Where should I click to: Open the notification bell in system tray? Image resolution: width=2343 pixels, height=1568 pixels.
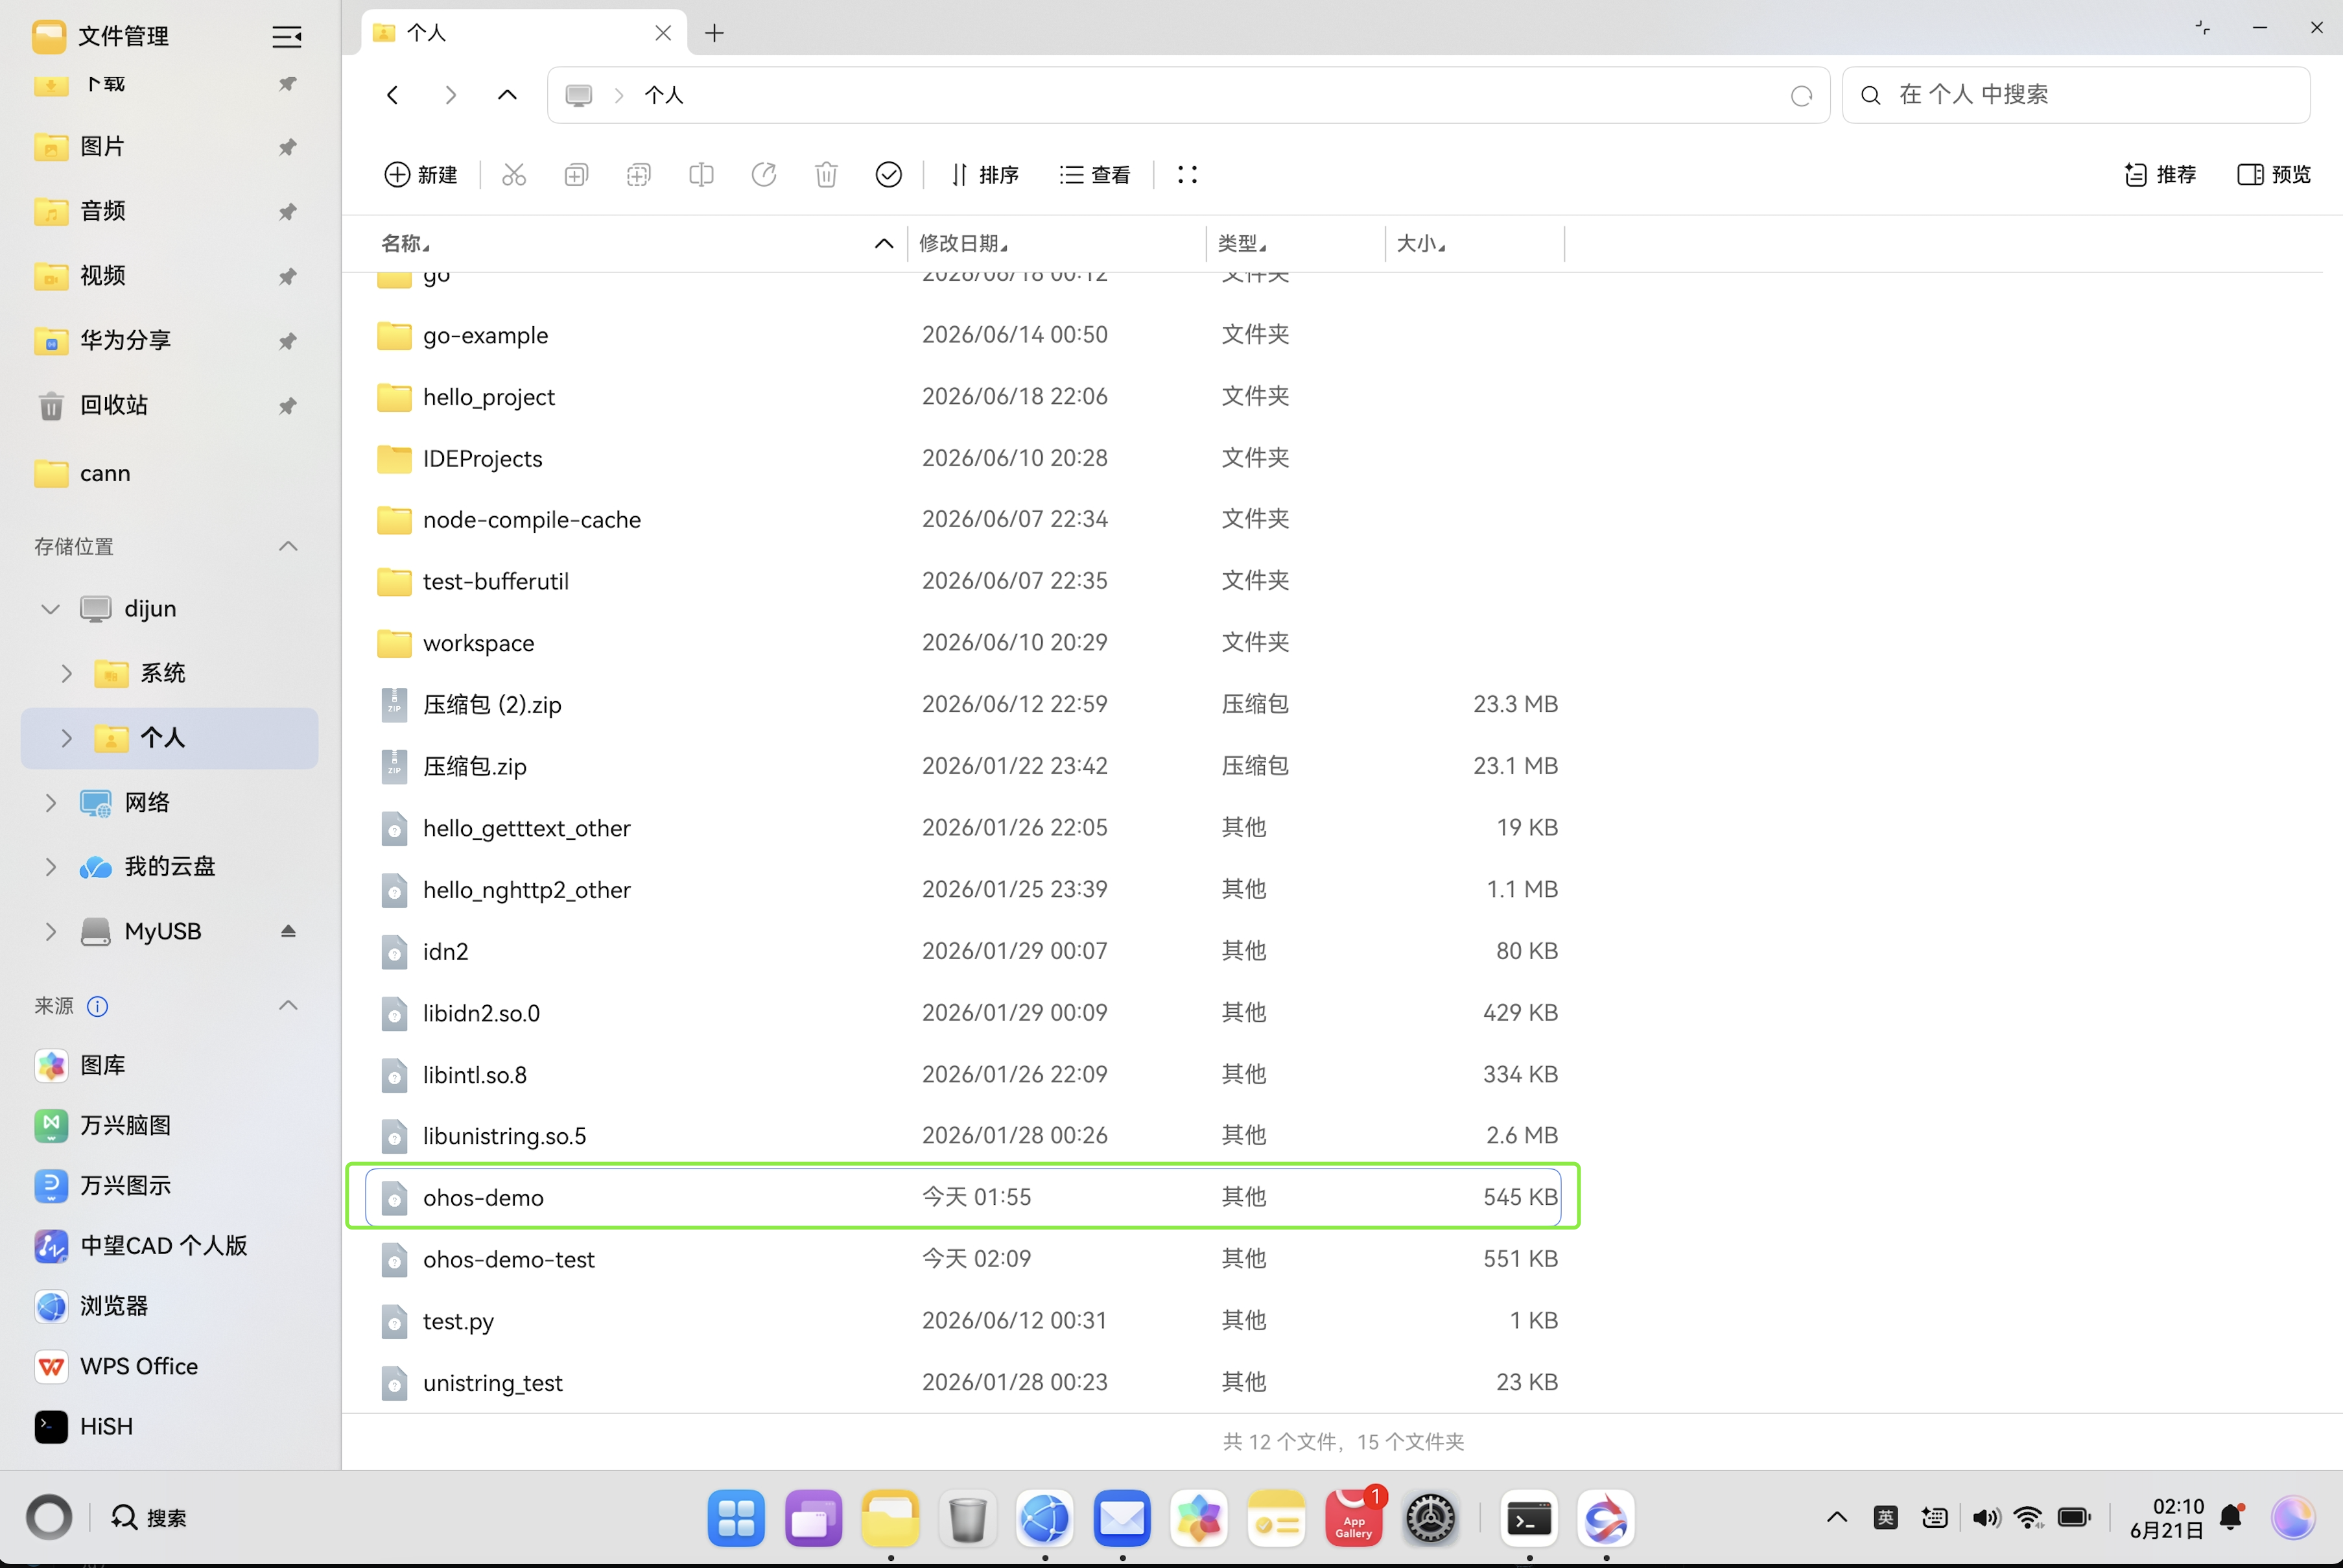point(2232,1517)
